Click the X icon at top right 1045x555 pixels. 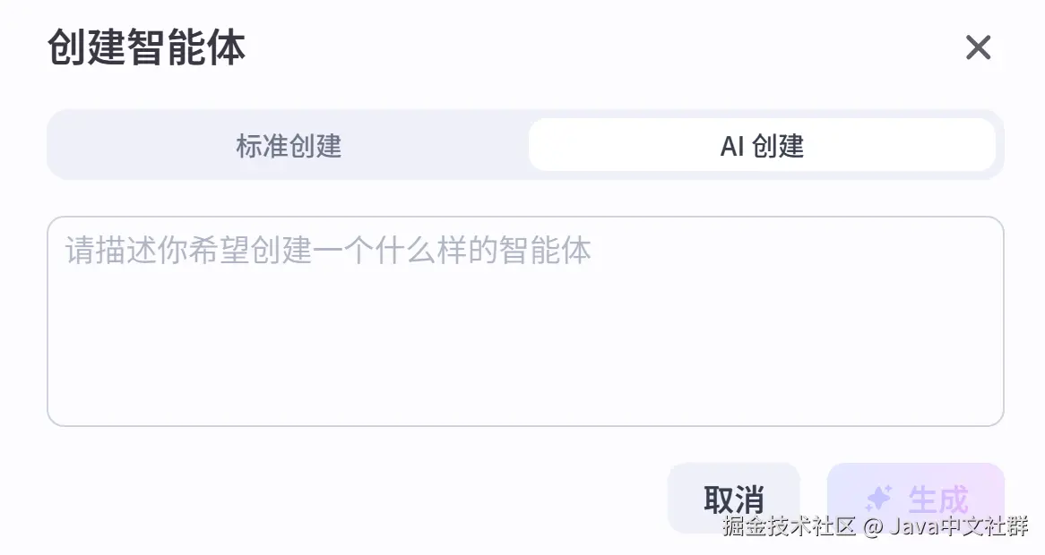978,47
